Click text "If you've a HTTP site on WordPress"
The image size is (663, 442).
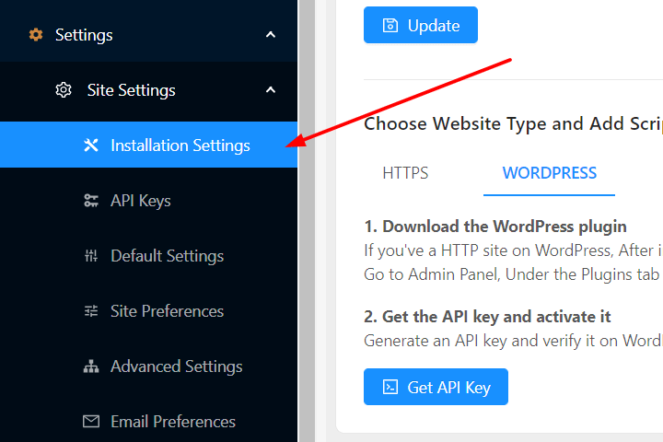(x=488, y=250)
